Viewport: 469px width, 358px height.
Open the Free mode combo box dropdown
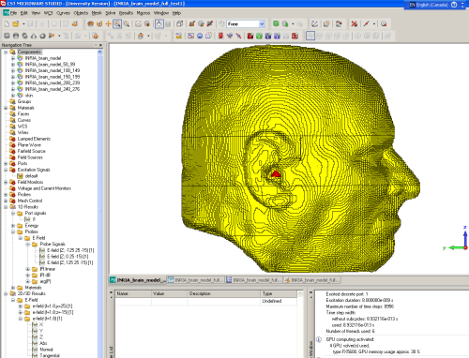pos(262,23)
